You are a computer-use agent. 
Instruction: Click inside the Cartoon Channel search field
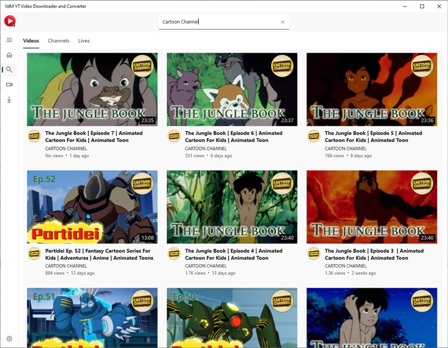pyautogui.click(x=219, y=22)
